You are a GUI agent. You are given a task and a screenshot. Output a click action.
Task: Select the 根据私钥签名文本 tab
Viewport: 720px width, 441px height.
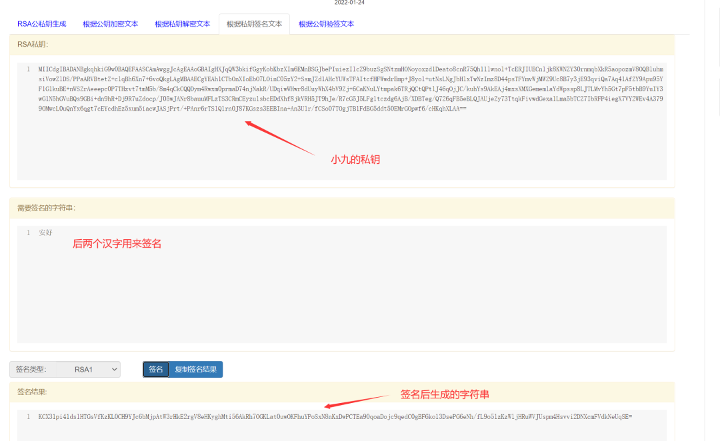[255, 24]
